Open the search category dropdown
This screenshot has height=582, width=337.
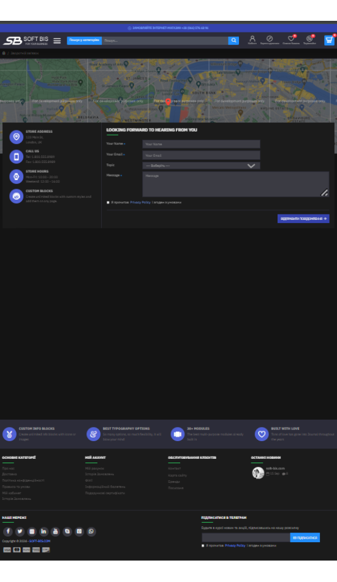(85, 40)
